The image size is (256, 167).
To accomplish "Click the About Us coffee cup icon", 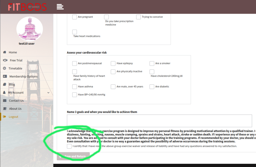I will click(x=5, y=109).
